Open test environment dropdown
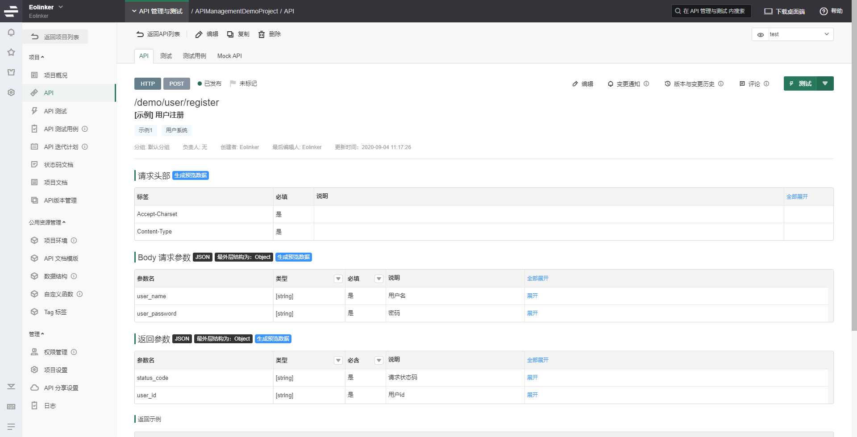 pyautogui.click(x=801, y=34)
